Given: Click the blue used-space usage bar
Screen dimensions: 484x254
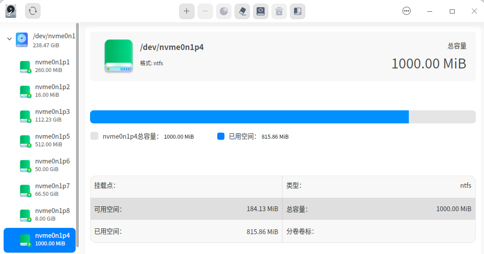Looking at the screenshot, I should [249, 117].
